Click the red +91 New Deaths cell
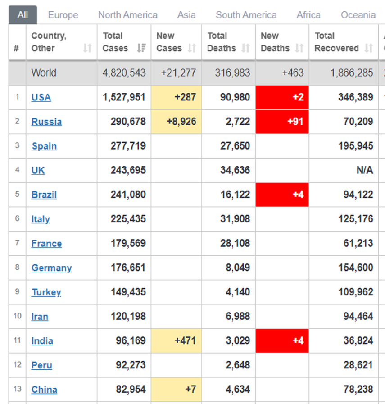This screenshot has height=404, width=385. pos(282,122)
